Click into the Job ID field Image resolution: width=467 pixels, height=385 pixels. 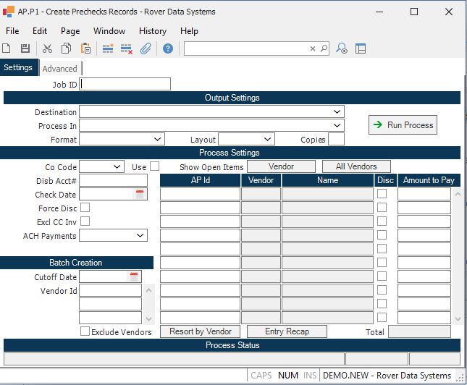(x=126, y=84)
